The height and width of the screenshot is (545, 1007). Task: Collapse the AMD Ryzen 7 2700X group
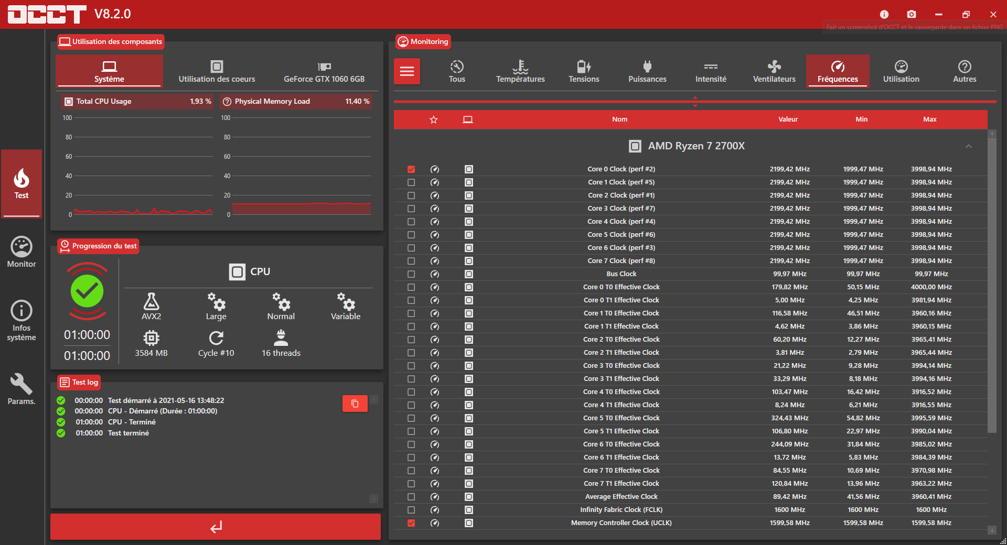(x=969, y=146)
